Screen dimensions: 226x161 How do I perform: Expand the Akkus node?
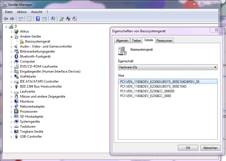[x=12, y=32]
